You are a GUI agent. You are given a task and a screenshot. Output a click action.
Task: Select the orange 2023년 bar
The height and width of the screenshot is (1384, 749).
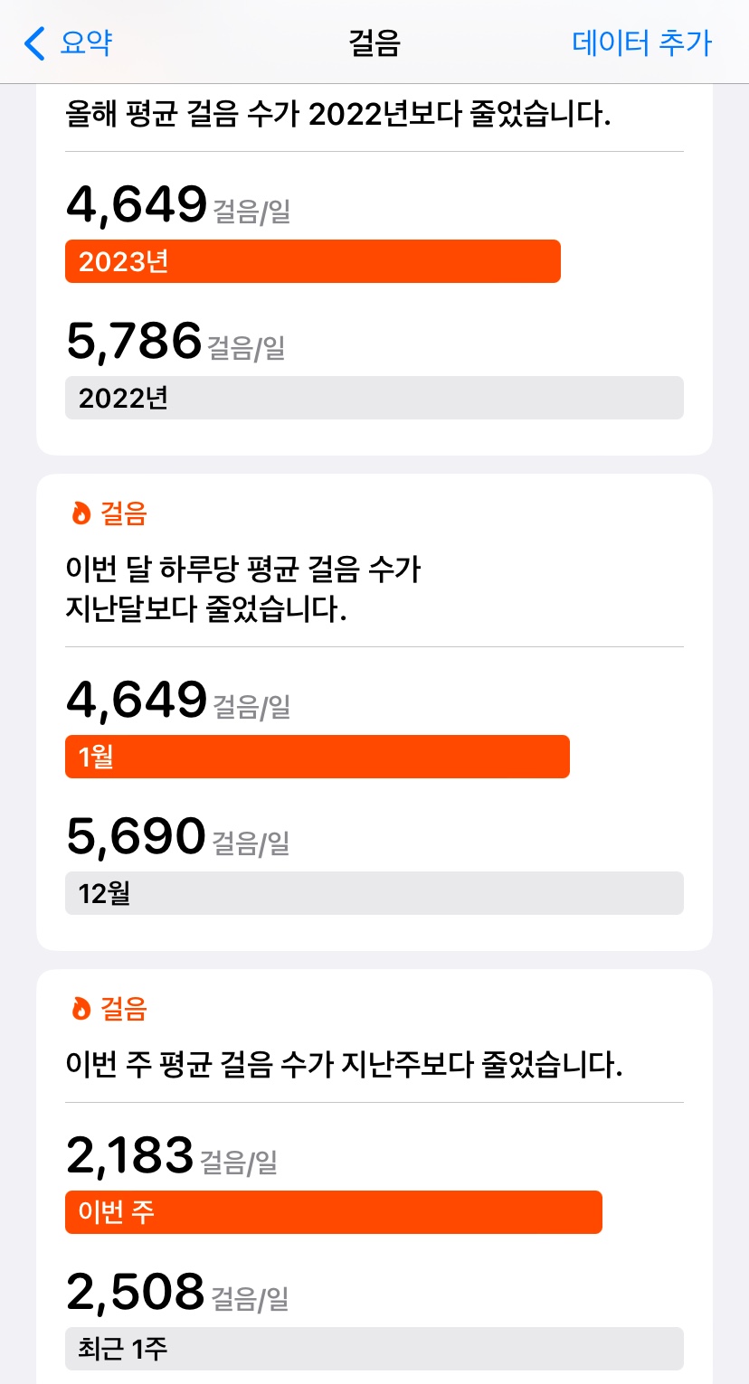[313, 261]
